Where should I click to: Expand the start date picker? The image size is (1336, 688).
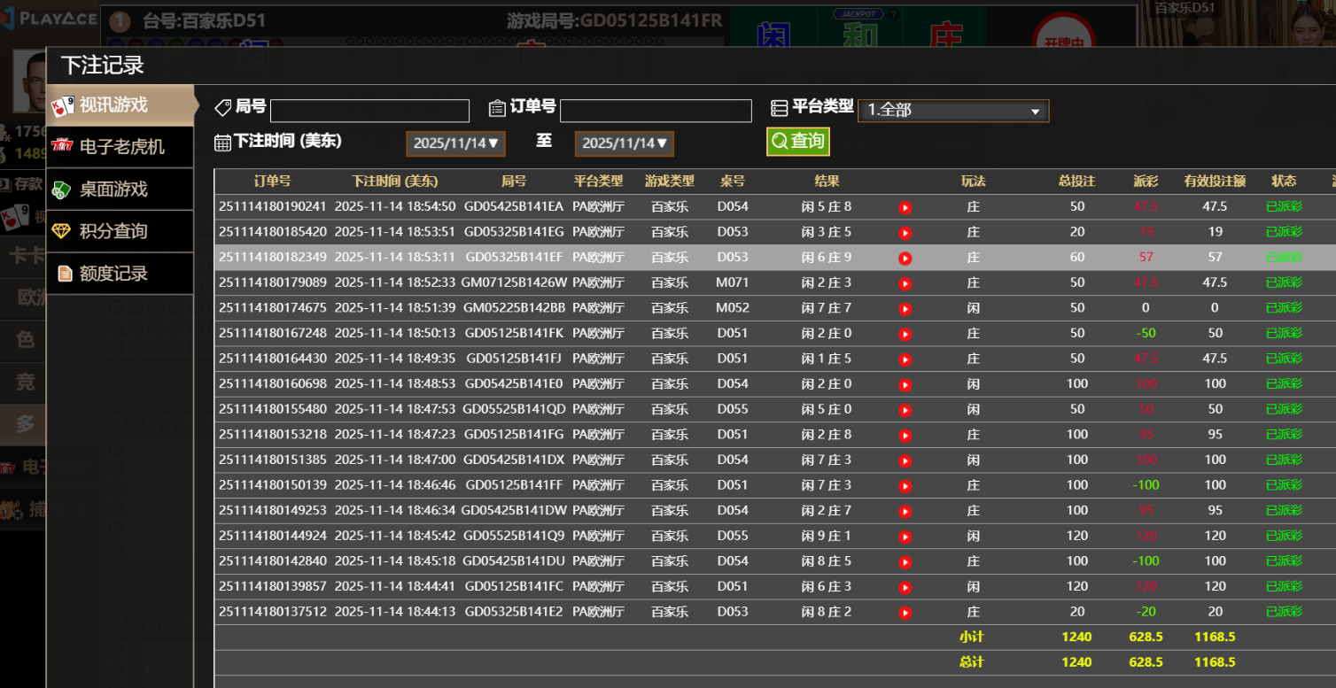455,143
